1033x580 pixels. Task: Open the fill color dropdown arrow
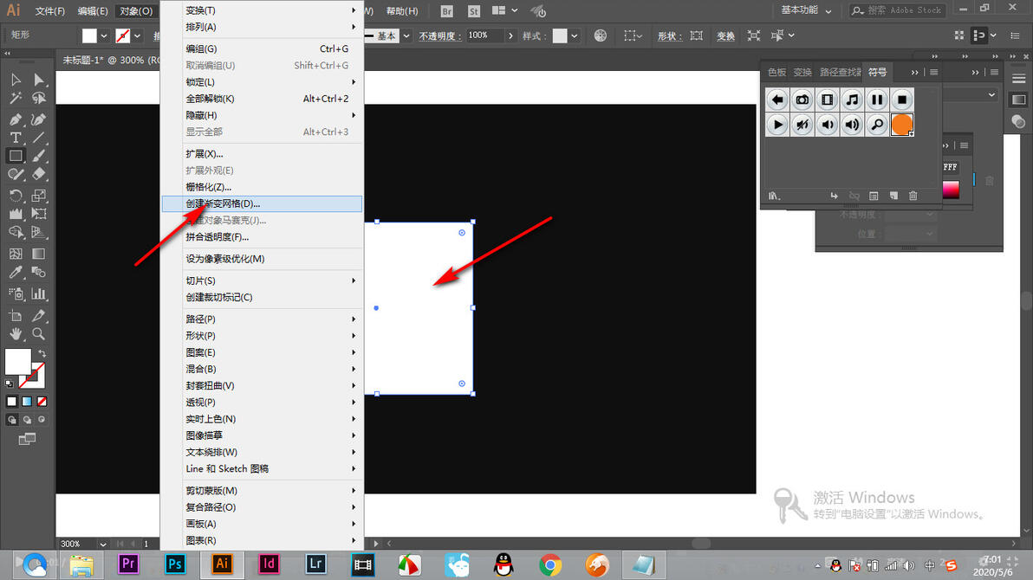click(104, 36)
